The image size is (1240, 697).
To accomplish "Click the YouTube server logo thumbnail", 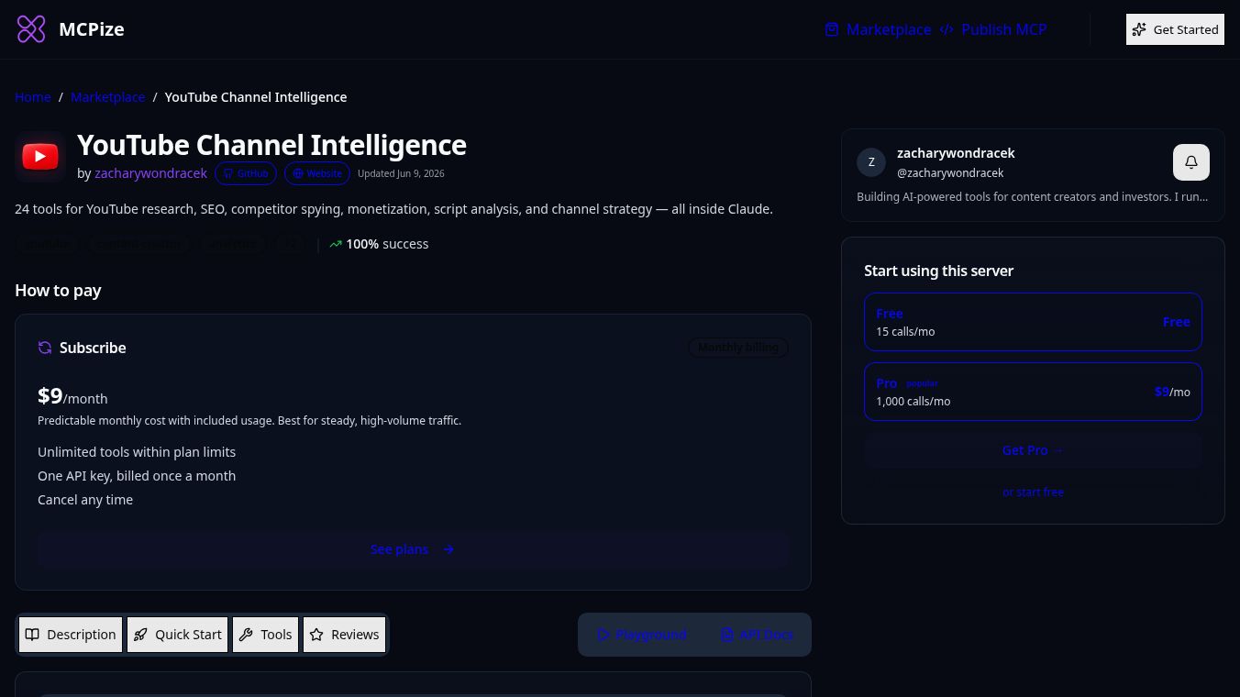I will [40, 157].
